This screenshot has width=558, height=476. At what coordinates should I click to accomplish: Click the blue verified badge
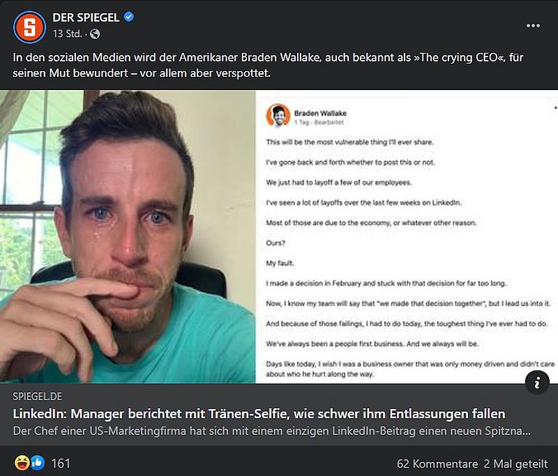coord(130,17)
